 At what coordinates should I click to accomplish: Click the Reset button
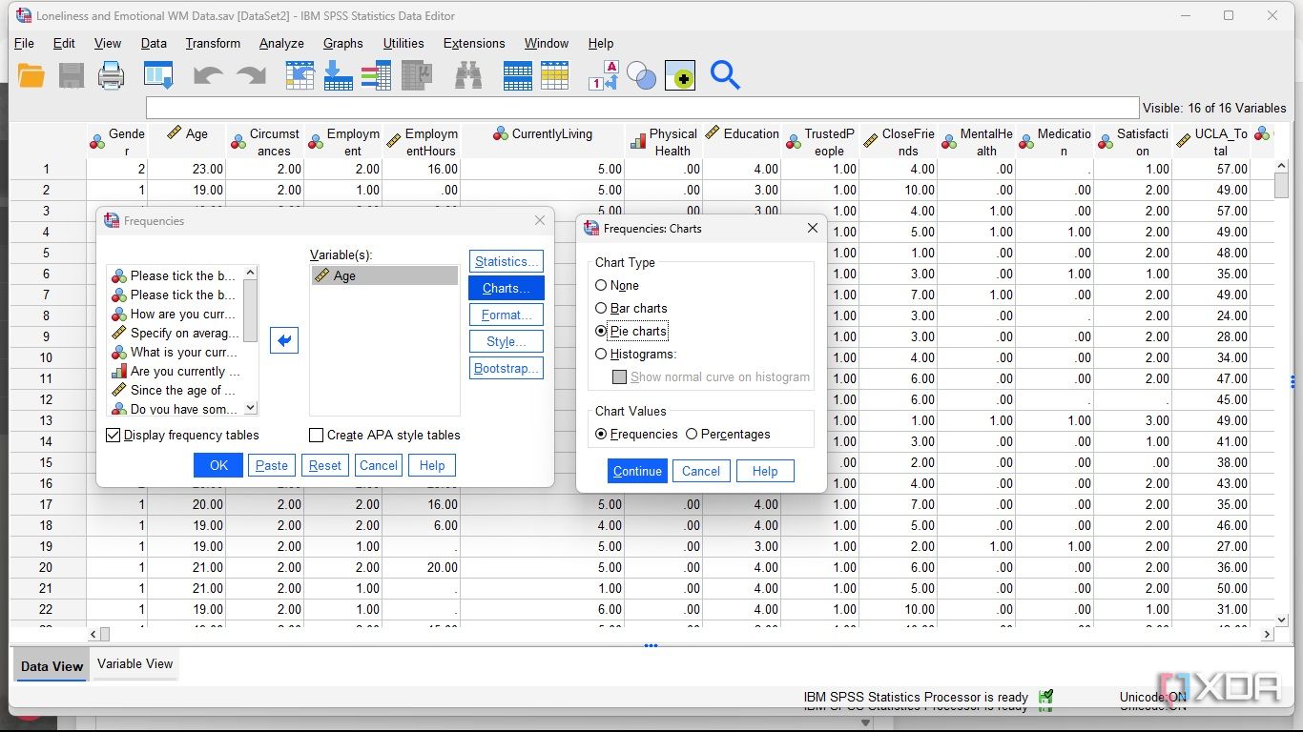click(325, 465)
